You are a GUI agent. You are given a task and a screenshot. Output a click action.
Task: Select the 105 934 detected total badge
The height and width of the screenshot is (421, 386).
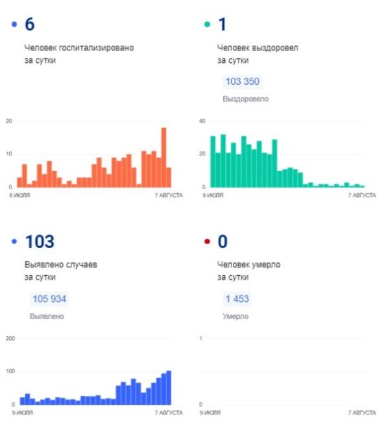pos(49,299)
